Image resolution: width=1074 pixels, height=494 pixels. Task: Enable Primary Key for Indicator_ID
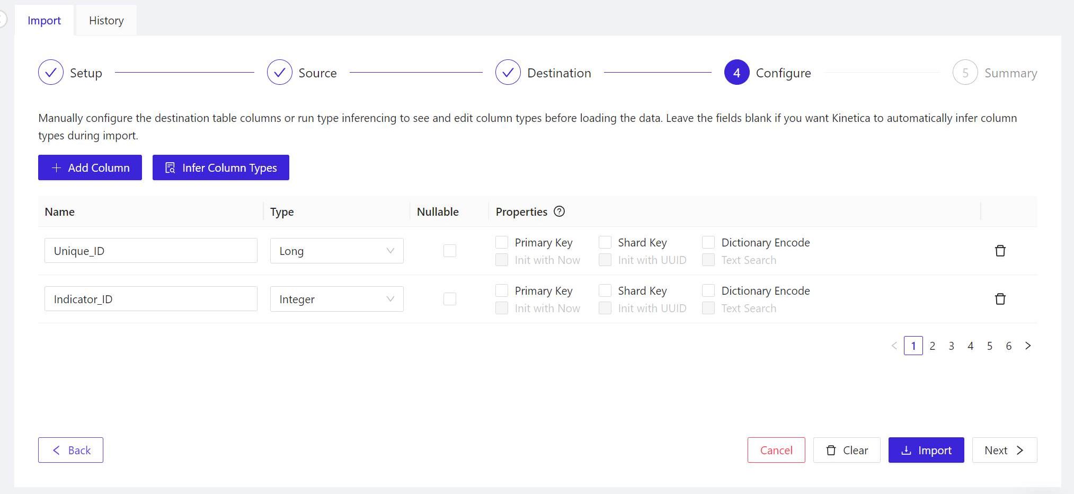[502, 290]
